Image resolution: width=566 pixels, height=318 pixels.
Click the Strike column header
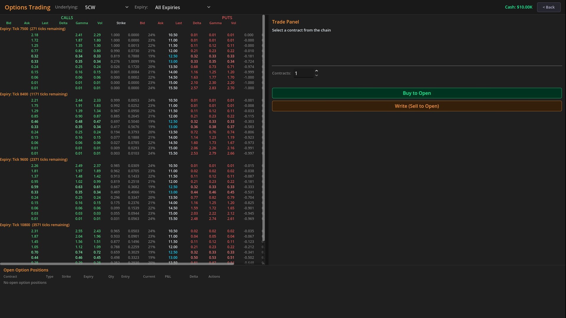(x=121, y=23)
